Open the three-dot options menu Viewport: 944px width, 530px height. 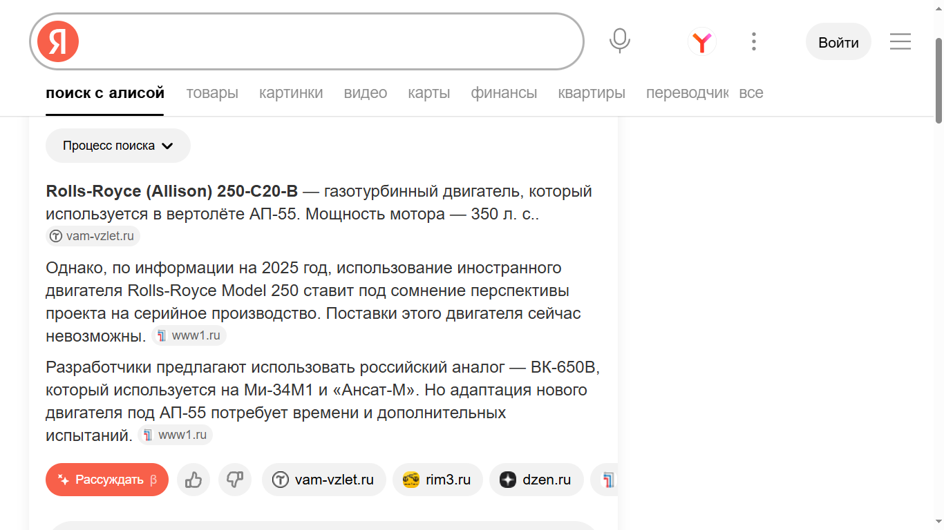tap(754, 41)
